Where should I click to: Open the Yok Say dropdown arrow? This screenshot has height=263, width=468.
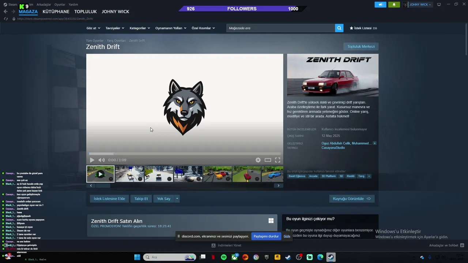pos(177,199)
